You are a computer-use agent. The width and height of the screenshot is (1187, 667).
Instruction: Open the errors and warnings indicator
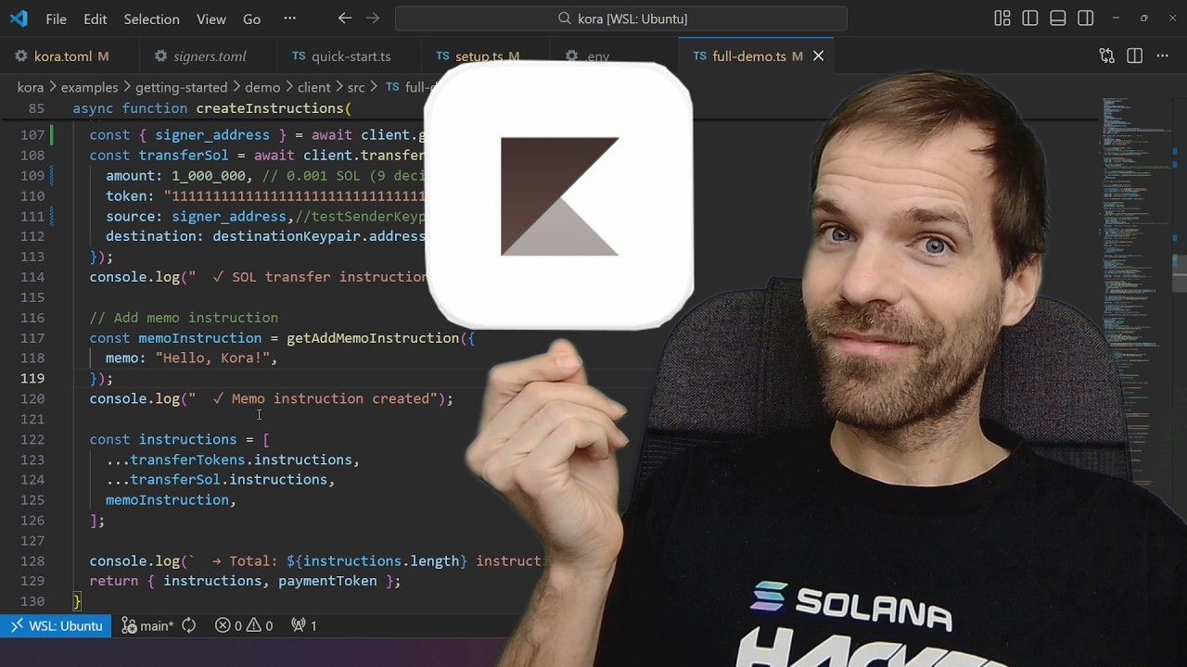click(244, 625)
